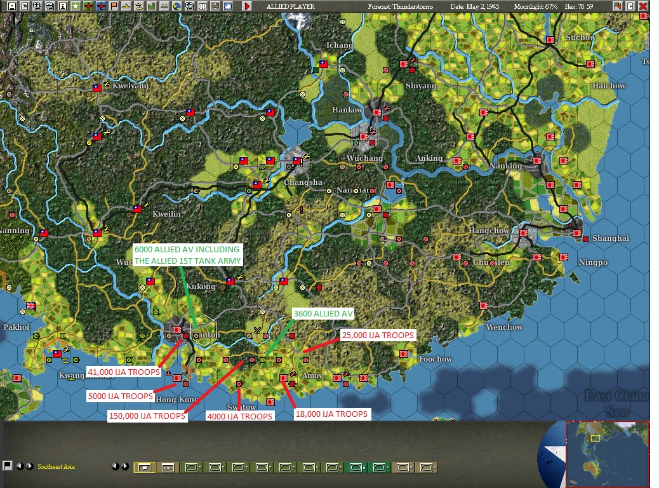Click the selected white hex at Canton
Viewport: 659px width, 488px height.
[204, 330]
